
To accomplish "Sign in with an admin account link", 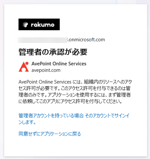I will 74,119.
